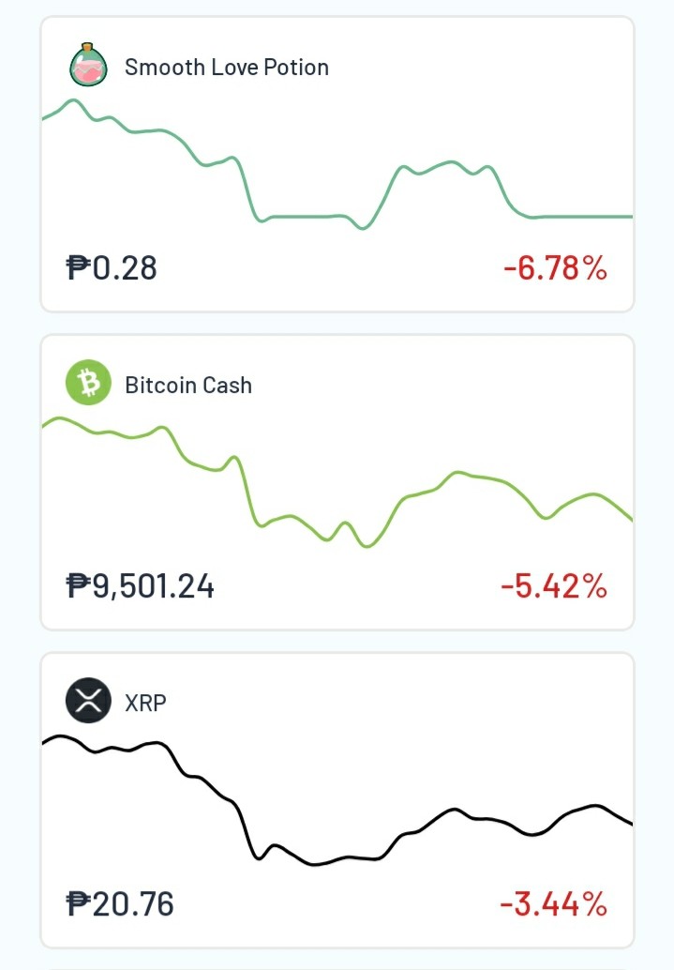Tap the lowest dip of the Bitcoin Cash chart line

367,546
